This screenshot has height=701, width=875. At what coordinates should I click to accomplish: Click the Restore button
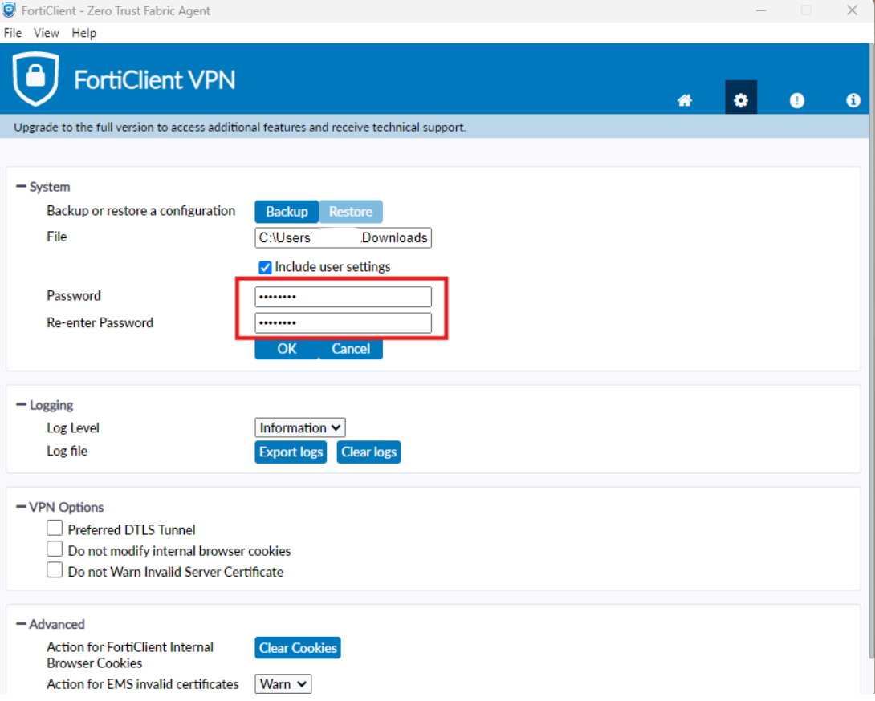click(x=351, y=212)
